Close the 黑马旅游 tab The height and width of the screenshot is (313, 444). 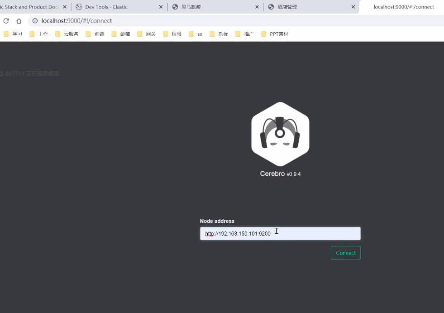pyautogui.click(x=257, y=7)
